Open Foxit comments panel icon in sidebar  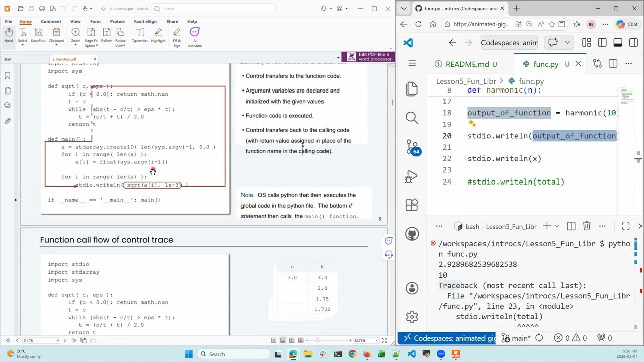click(8, 106)
